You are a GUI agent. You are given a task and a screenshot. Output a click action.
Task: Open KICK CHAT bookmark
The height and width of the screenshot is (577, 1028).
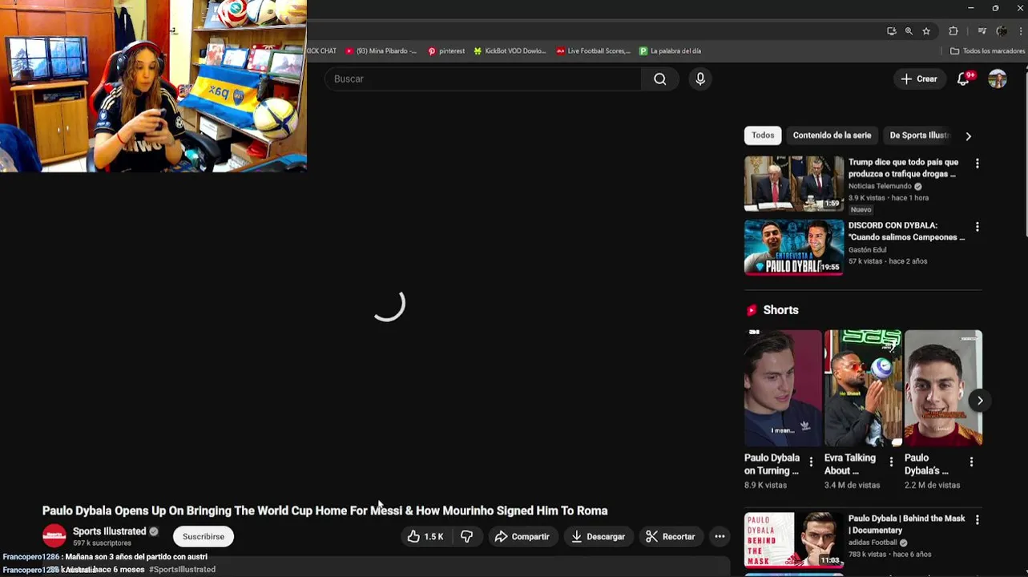click(321, 50)
